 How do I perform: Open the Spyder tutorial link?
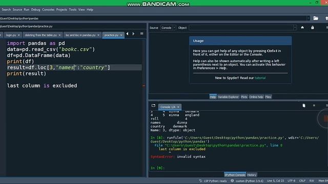coord(260,78)
